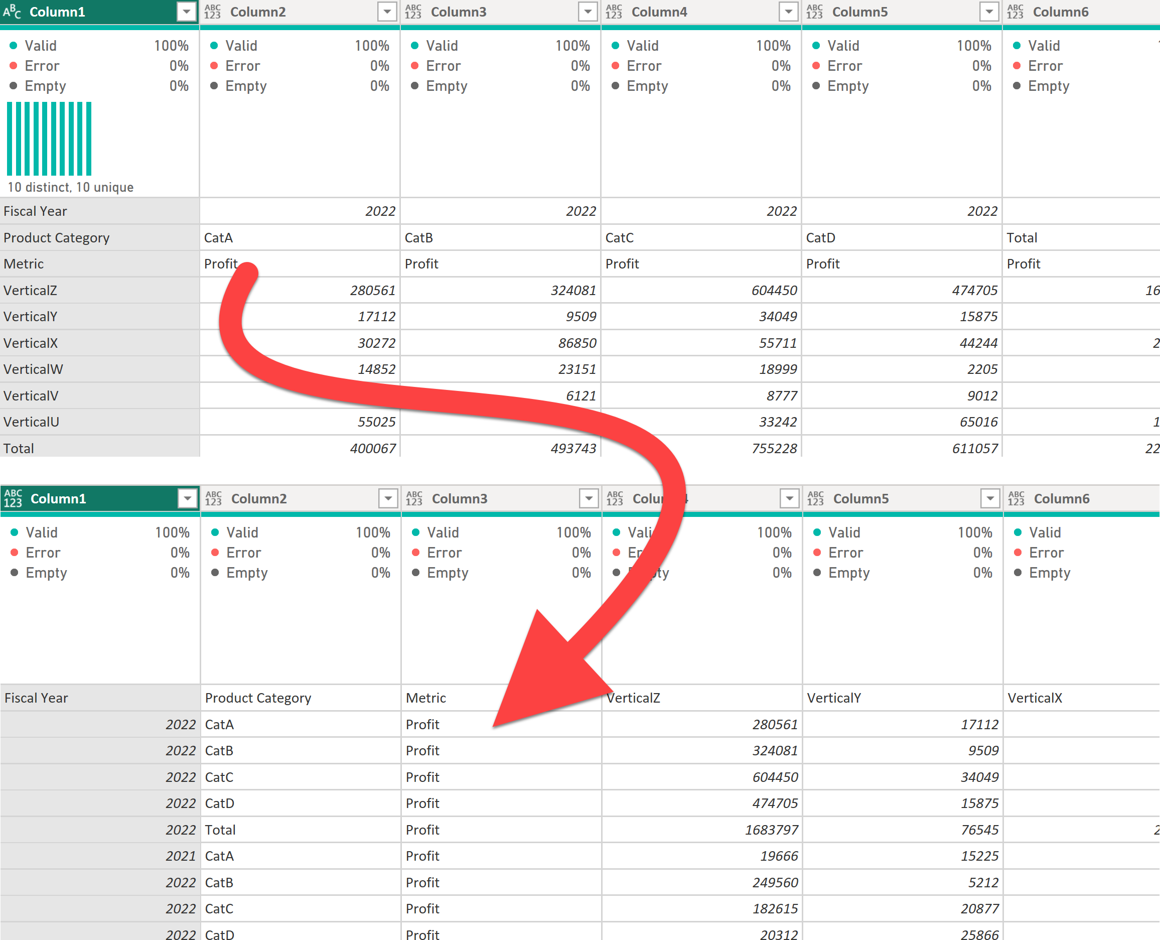Select the bottom table Column2 header
This screenshot has width=1160, height=940.
point(301,498)
